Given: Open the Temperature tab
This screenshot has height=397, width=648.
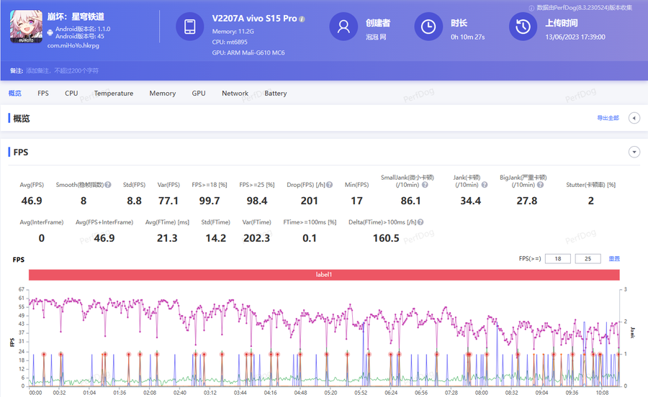Looking at the screenshot, I should click(x=114, y=93).
